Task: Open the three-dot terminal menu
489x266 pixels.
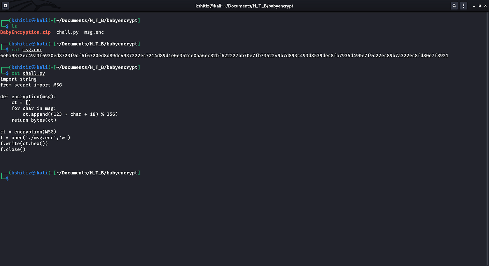Action: pos(464,6)
